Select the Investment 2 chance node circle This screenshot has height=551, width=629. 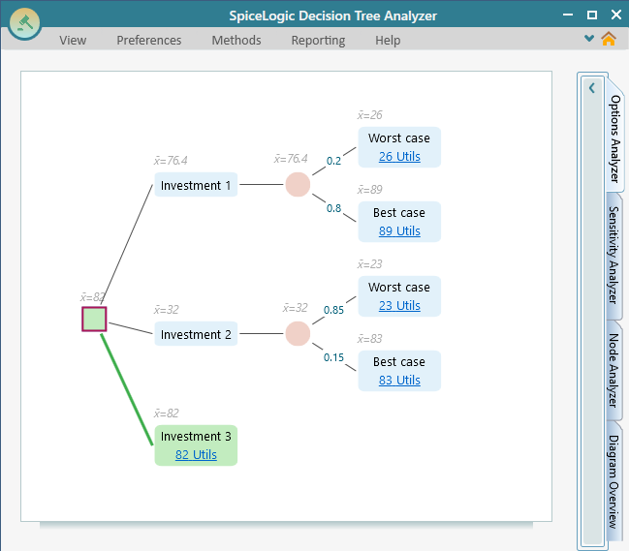point(298,334)
